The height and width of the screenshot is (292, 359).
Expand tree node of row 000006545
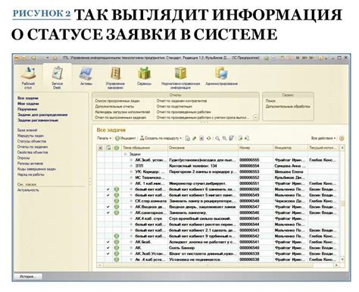131,218
